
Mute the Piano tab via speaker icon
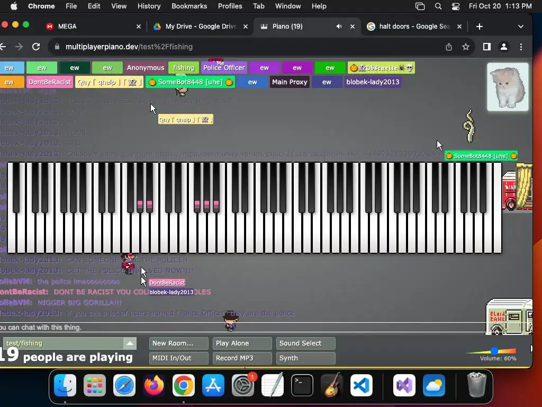[x=339, y=26]
